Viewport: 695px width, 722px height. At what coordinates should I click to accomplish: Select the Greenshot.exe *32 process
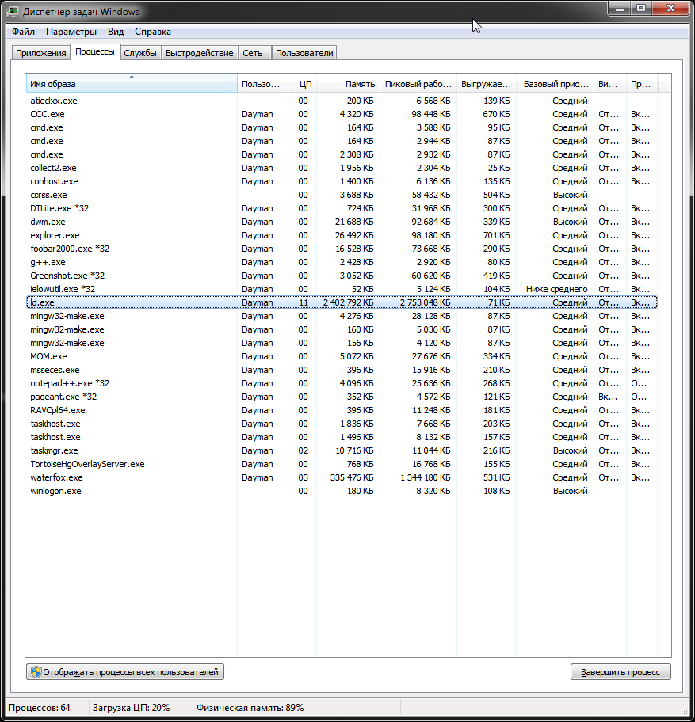(342, 275)
